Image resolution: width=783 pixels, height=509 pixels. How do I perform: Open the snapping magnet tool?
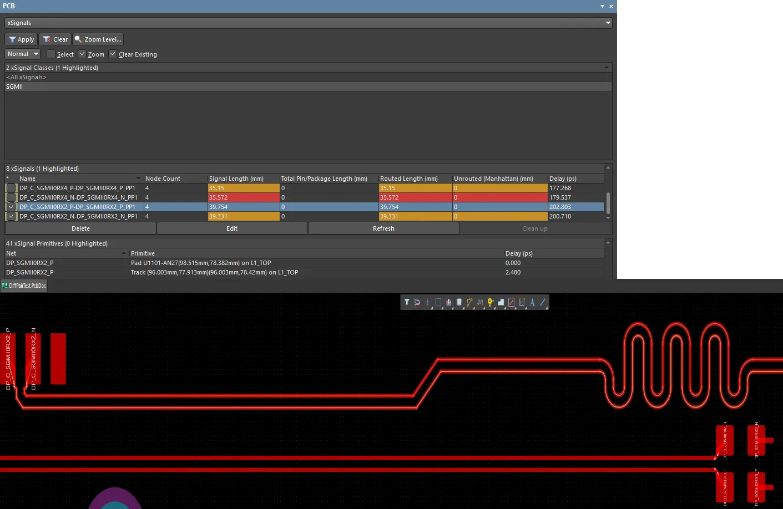[x=417, y=302]
